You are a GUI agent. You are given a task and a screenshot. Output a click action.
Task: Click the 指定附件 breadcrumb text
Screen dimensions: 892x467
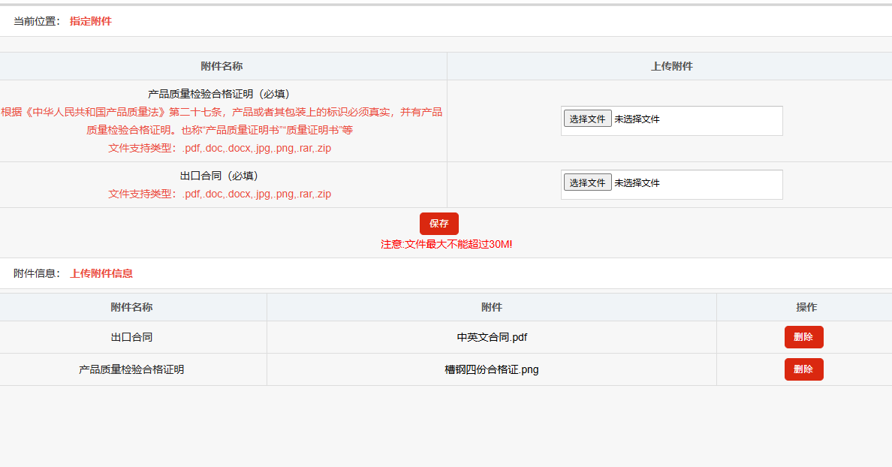(91, 21)
